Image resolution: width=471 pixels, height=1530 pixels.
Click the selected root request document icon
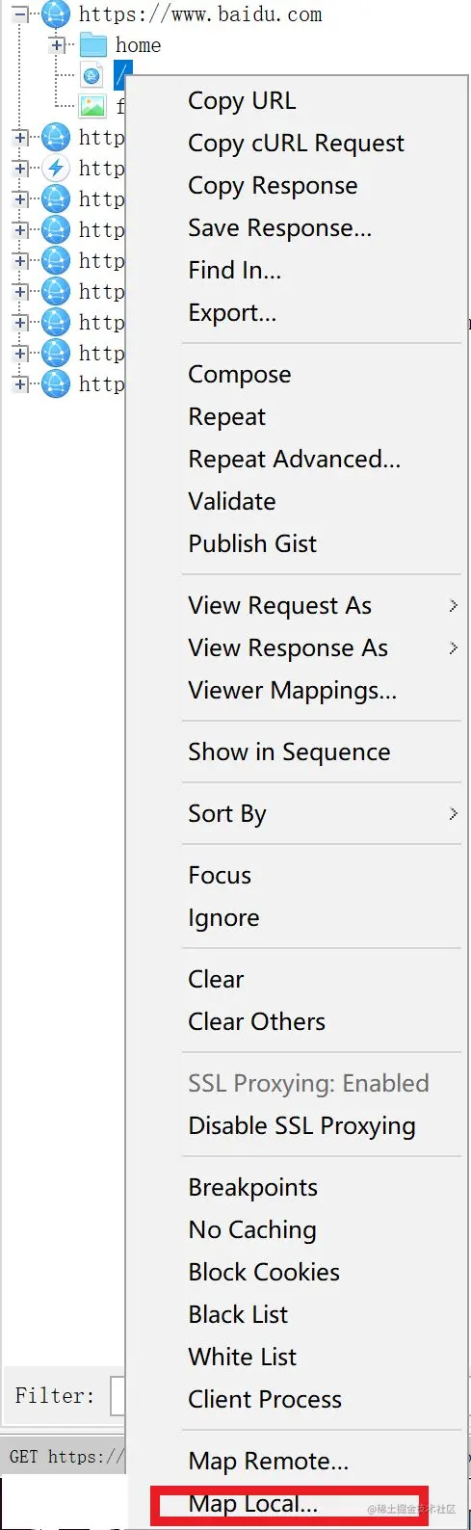92,75
